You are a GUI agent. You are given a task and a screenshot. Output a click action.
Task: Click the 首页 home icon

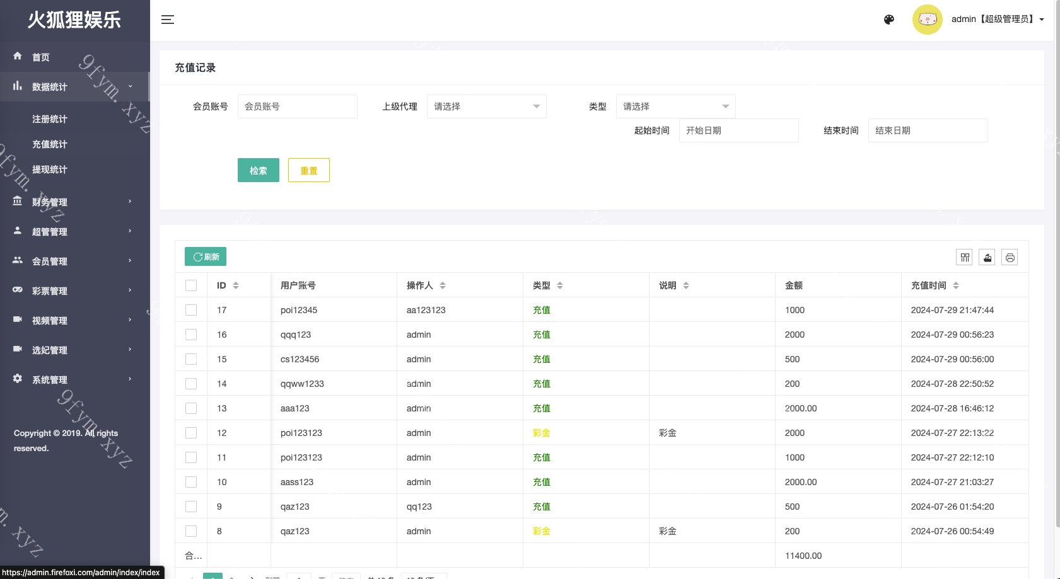point(18,56)
